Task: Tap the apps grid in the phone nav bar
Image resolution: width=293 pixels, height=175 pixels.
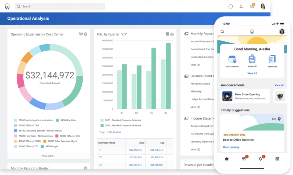Action: pos(277,159)
